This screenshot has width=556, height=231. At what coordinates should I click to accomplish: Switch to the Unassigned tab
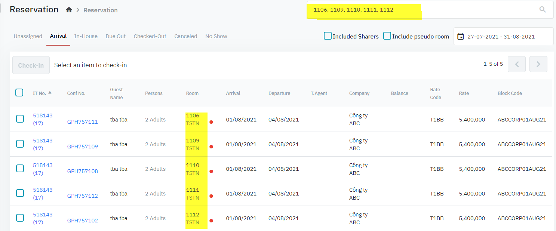click(28, 36)
